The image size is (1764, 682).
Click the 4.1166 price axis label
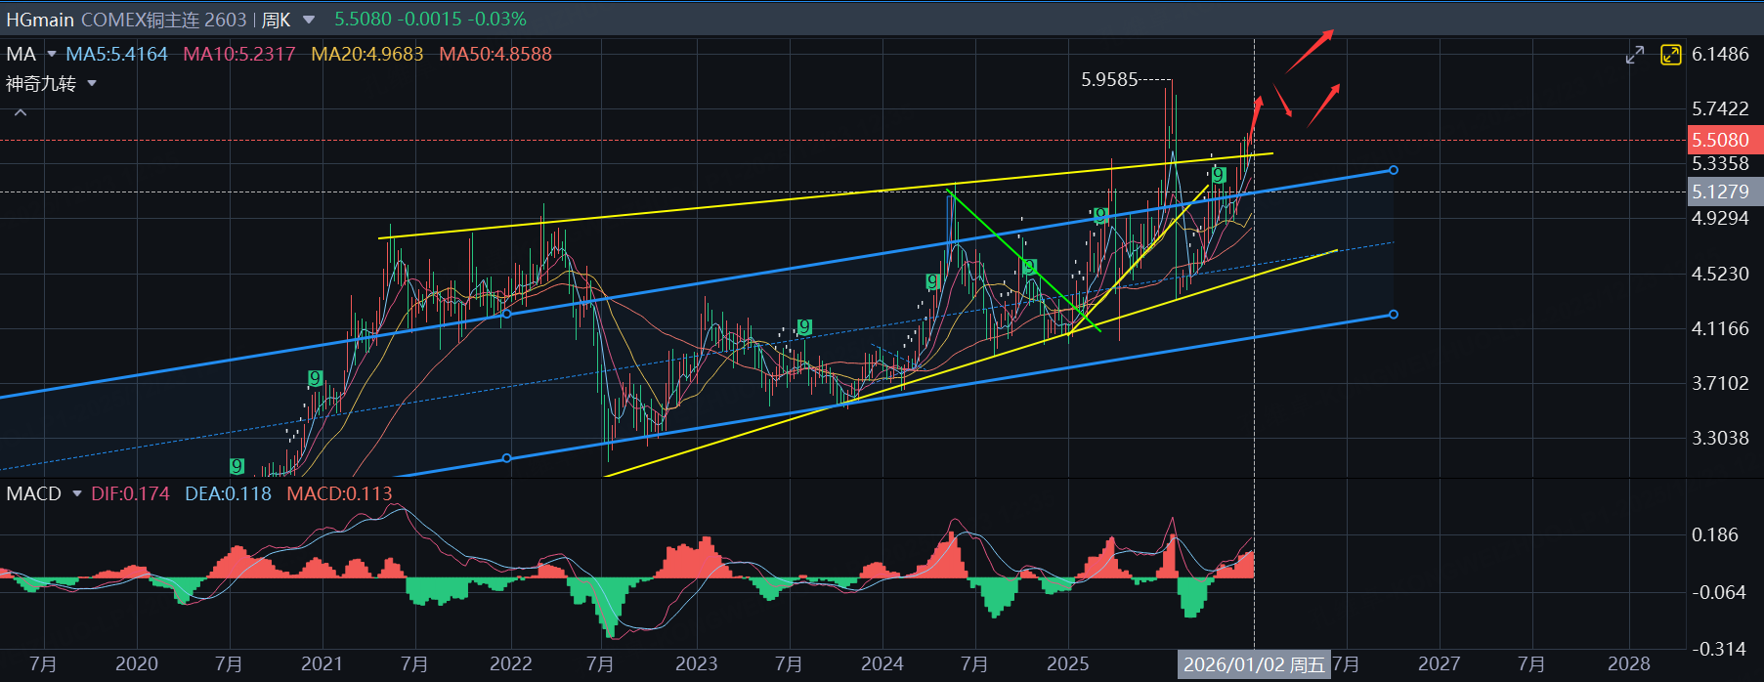click(1720, 328)
